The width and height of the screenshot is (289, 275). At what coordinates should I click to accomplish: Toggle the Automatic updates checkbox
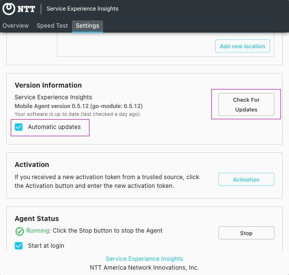[x=18, y=127]
